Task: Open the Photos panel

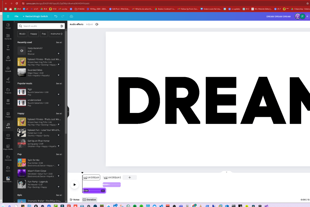Action: pos(8,115)
